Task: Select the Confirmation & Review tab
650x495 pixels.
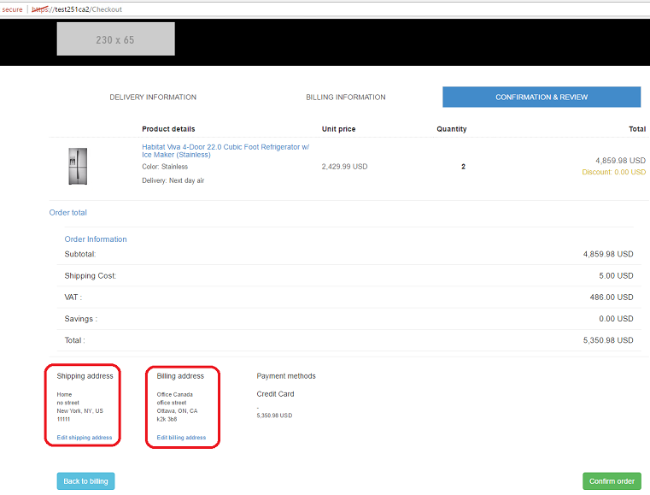Action: (x=542, y=97)
